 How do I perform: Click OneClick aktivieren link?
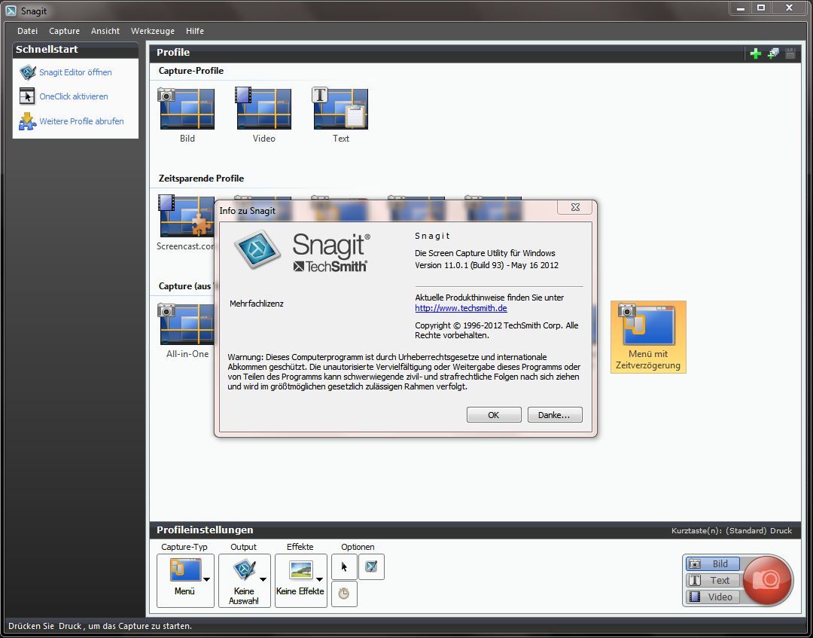click(74, 96)
